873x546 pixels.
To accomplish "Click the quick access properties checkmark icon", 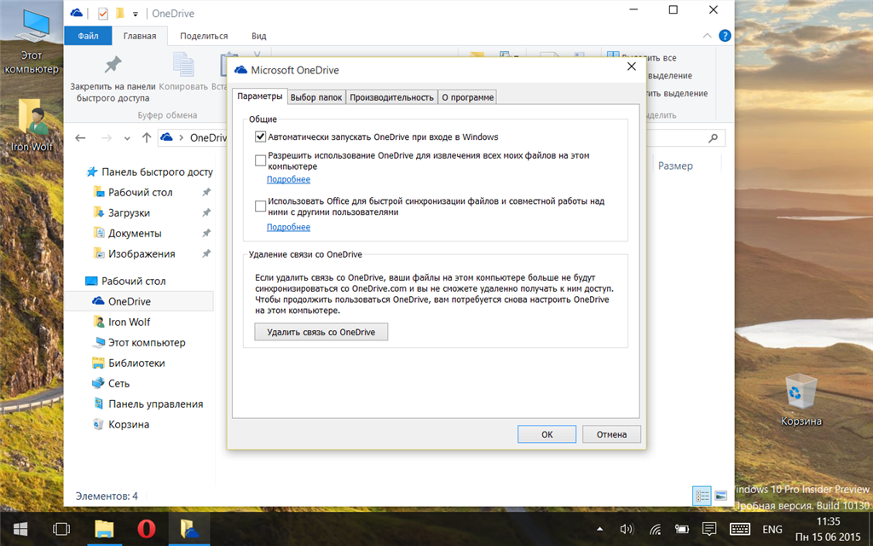I will click(x=102, y=14).
